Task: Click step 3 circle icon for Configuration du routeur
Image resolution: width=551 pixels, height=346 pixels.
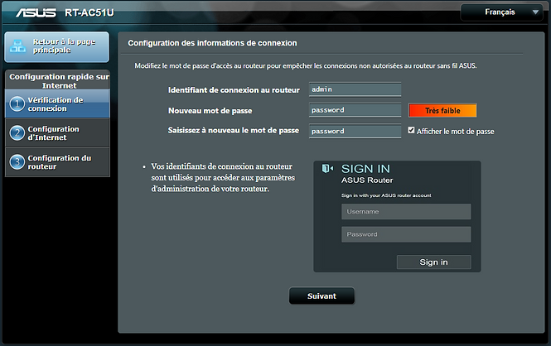Action: pyautogui.click(x=17, y=162)
